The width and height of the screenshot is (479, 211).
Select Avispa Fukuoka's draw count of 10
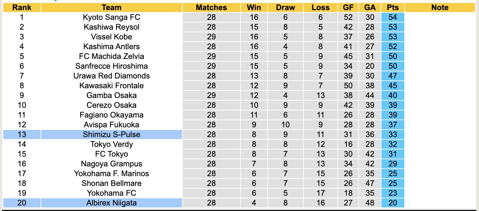pos(286,125)
